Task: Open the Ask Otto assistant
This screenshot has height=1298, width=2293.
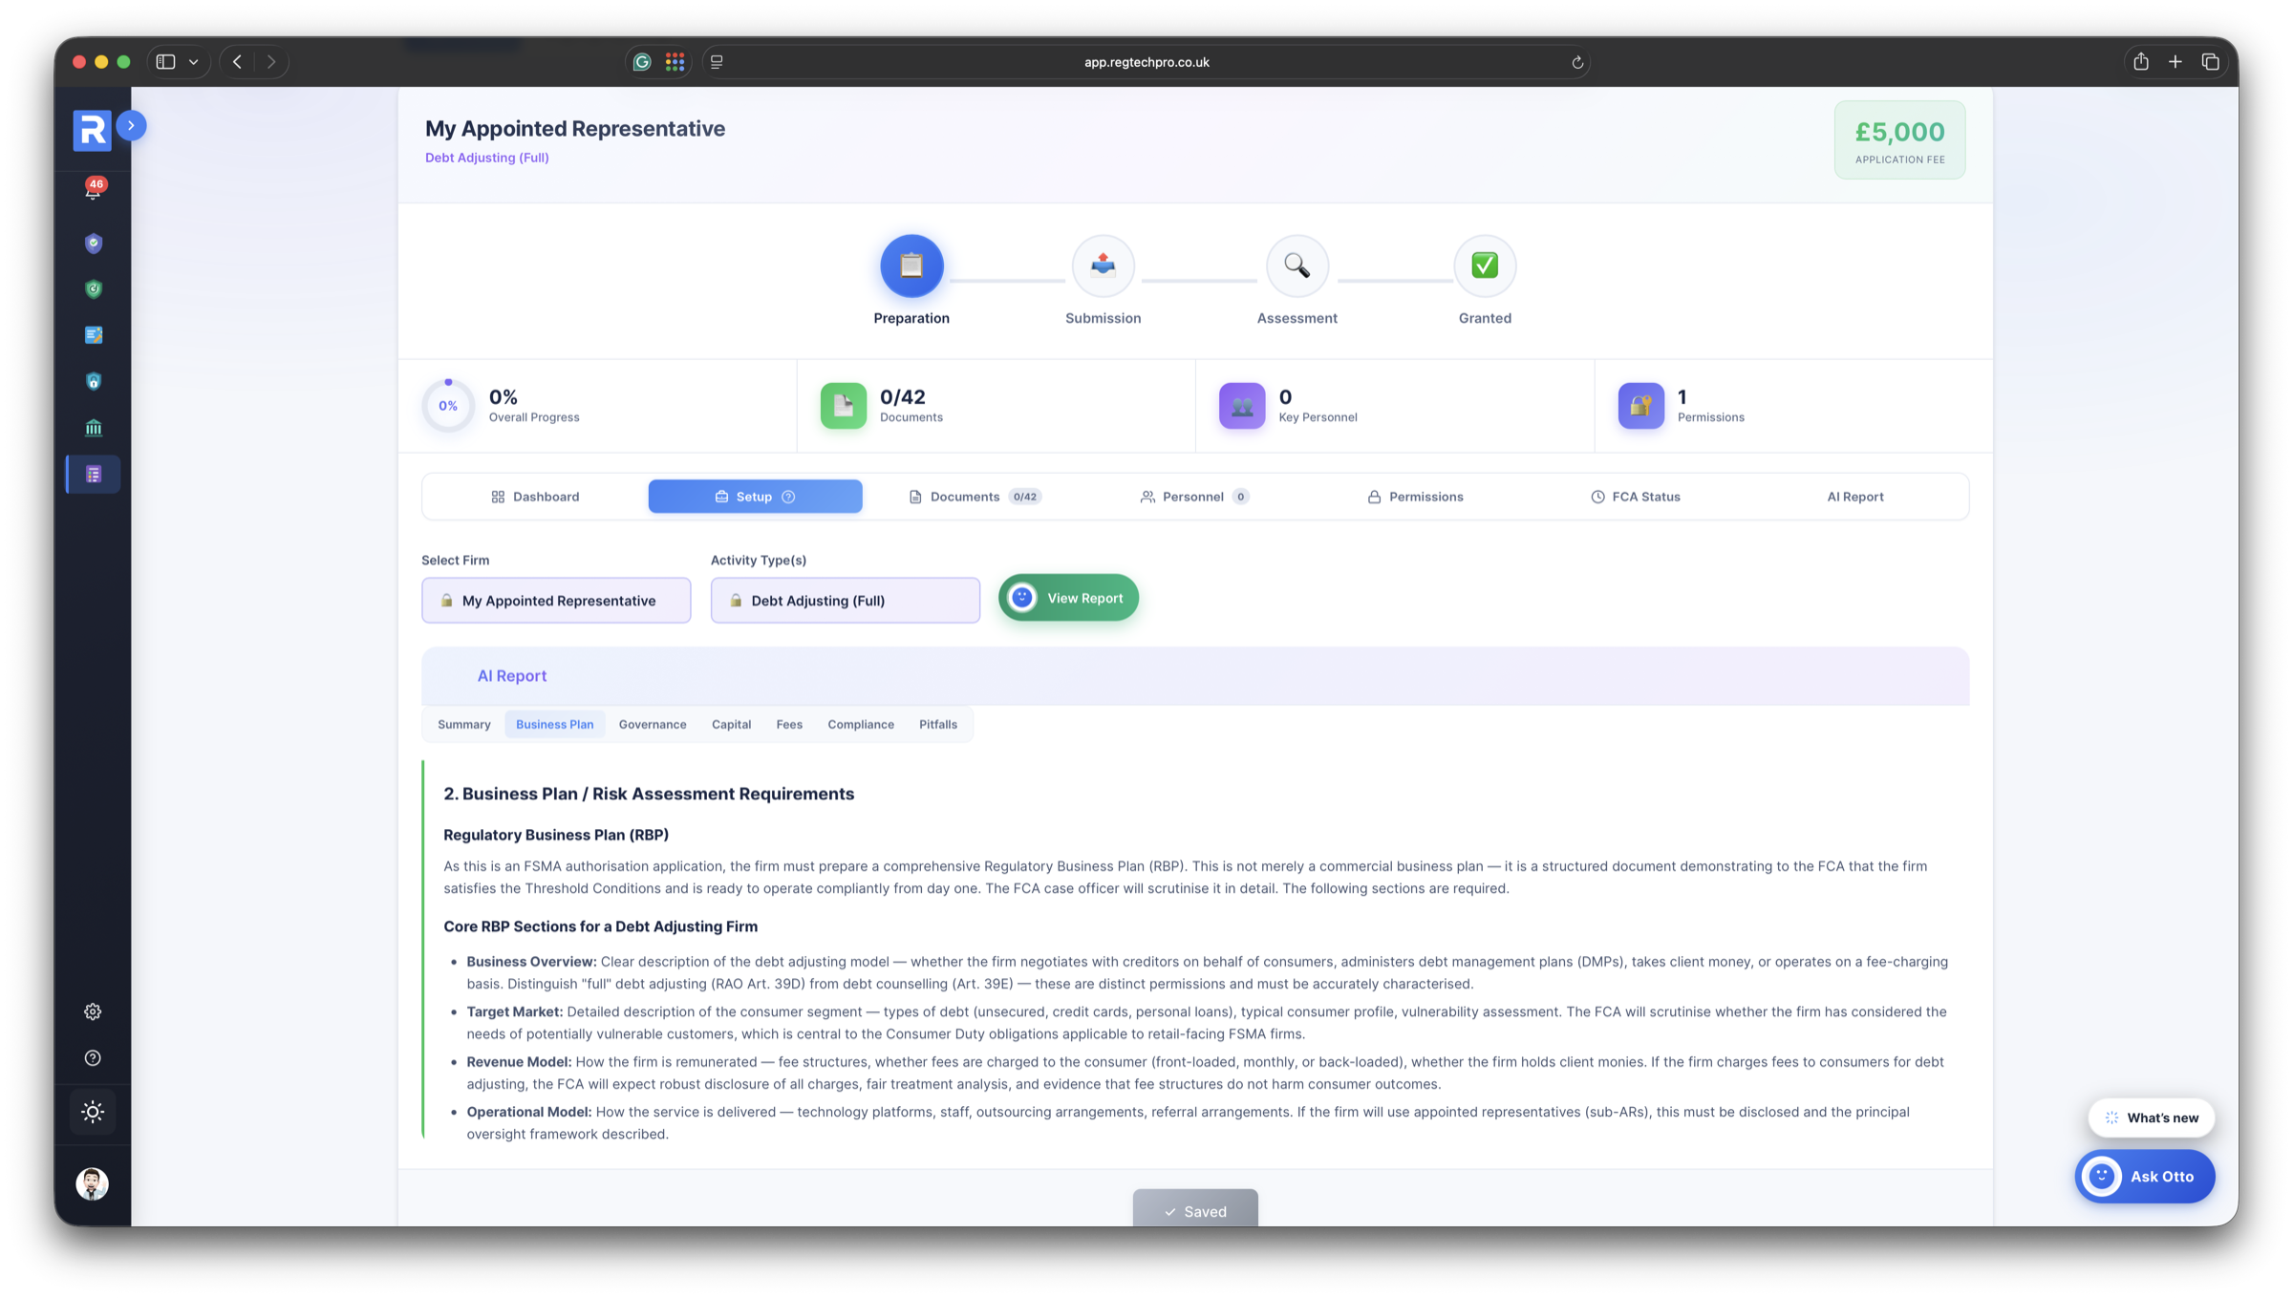Action: tap(2145, 1177)
